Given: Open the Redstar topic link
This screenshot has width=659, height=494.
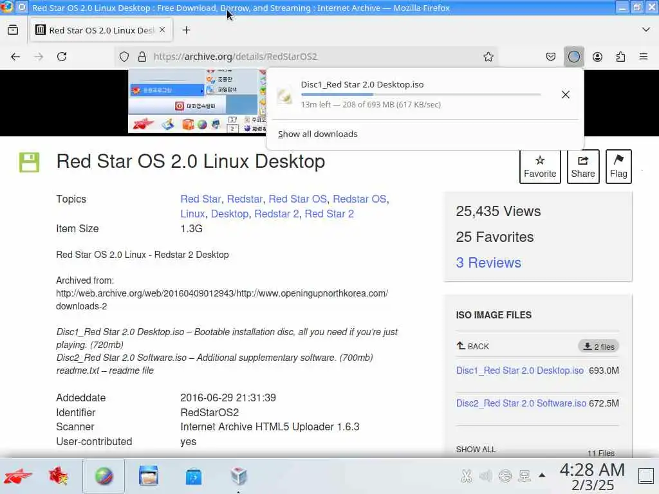Looking at the screenshot, I should coord(245,199).
